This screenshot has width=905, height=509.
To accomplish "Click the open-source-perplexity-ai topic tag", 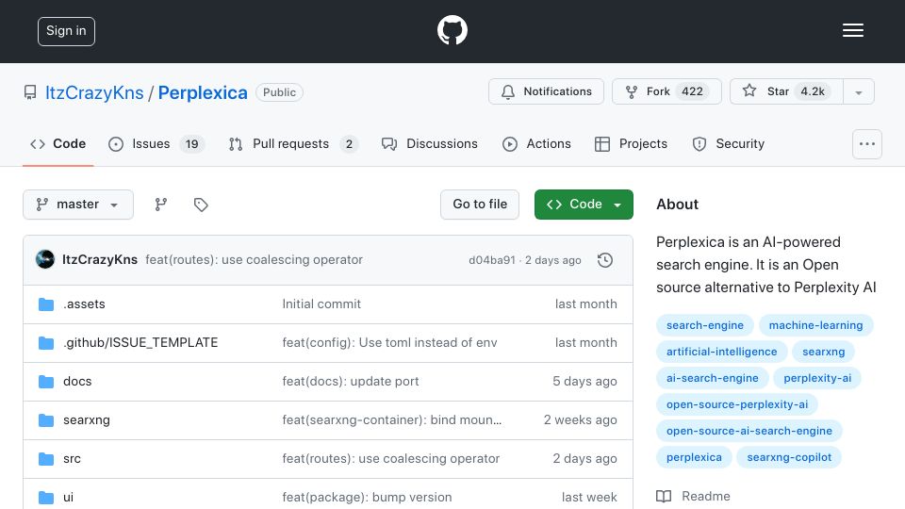I will pyautogui.click(x=737, y=405).
